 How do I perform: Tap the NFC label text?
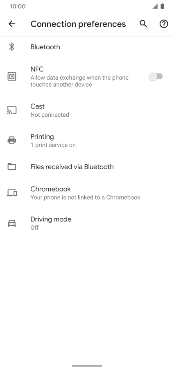pyautogui.click(x=37, y=69)
